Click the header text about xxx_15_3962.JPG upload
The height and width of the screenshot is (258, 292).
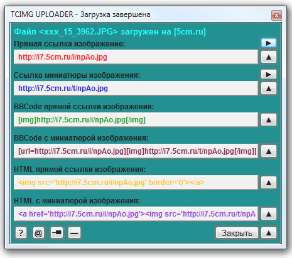click(110, 32)
